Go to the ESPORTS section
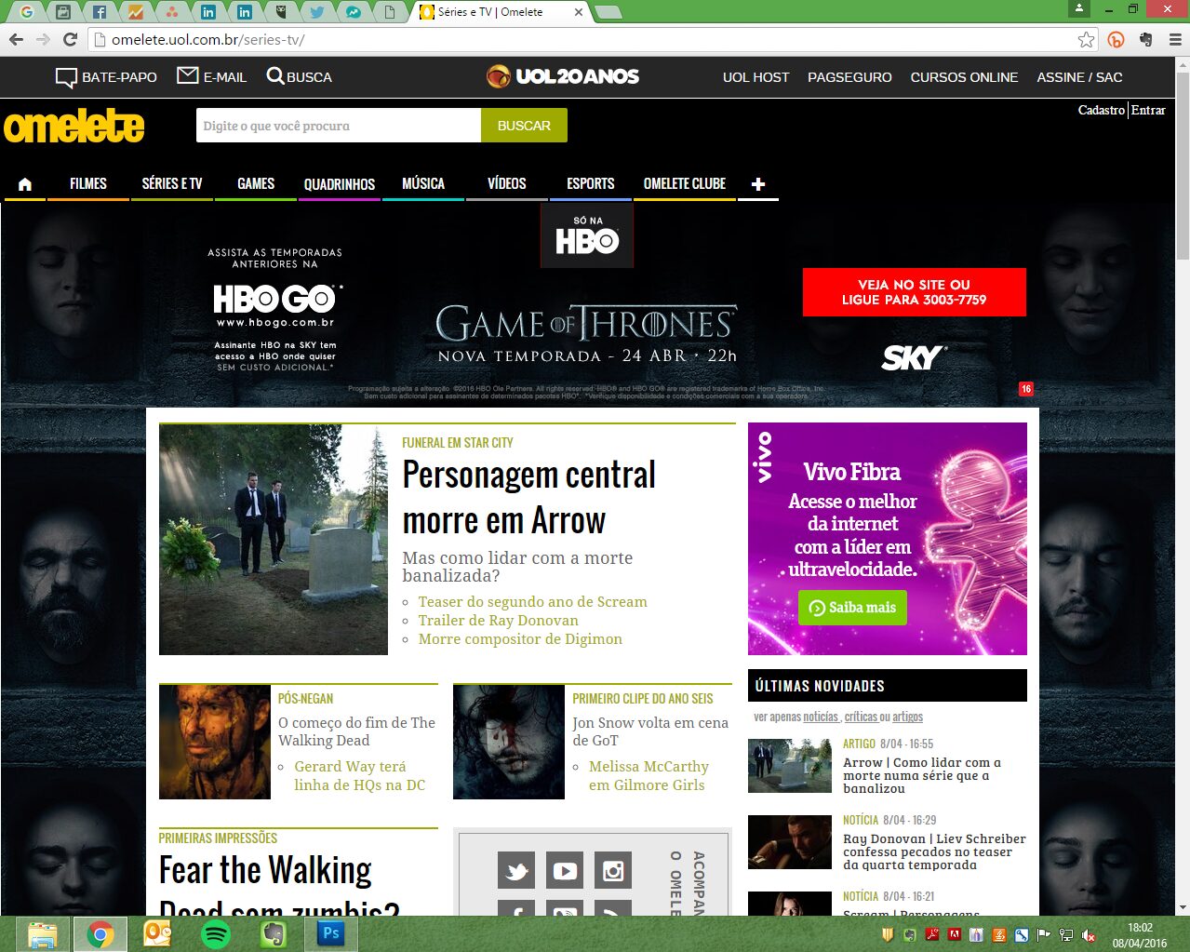The image size is (1190, 952). pyautogui.click(x=591, y=184)
